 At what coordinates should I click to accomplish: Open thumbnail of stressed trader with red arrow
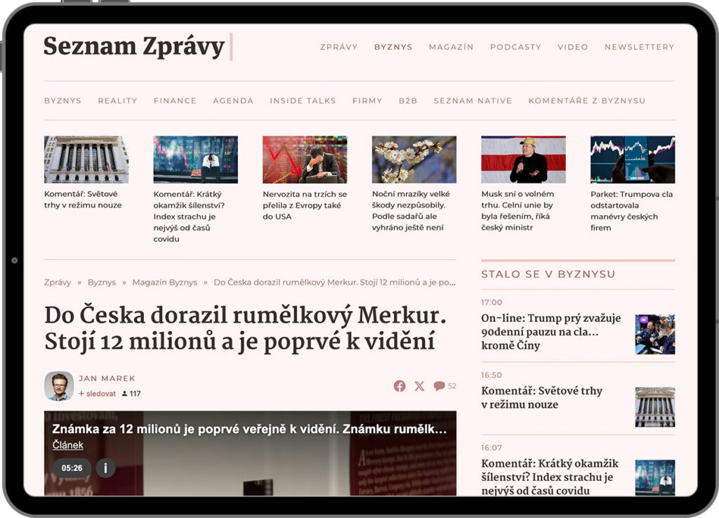tap(305, 160)
